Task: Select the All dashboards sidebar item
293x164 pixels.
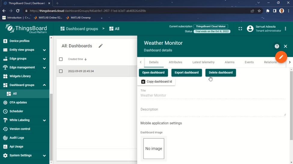Action: point(24,94)
